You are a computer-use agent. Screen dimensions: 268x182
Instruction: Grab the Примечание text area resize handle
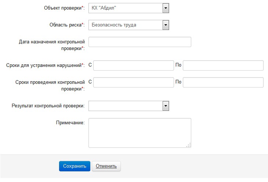point(189,145)
